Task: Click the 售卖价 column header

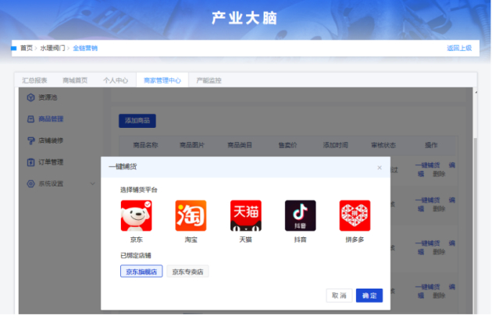Action: coord(287,145)
